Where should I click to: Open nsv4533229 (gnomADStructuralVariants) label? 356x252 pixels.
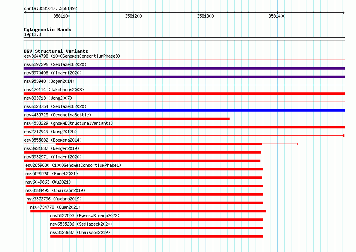point(68,123)
